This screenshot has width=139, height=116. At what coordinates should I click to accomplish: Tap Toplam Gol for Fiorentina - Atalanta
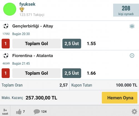pyautogui.click(x=36, y=73)
